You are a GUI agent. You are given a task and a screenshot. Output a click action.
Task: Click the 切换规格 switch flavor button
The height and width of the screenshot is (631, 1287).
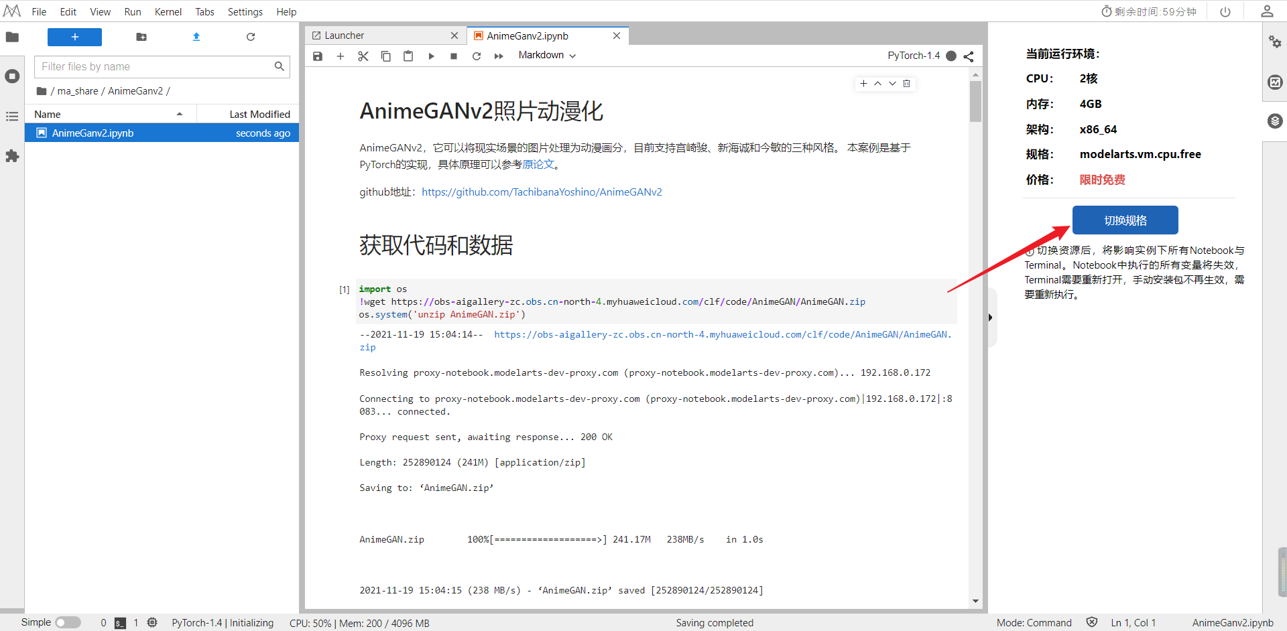(x=1125, y=220)
